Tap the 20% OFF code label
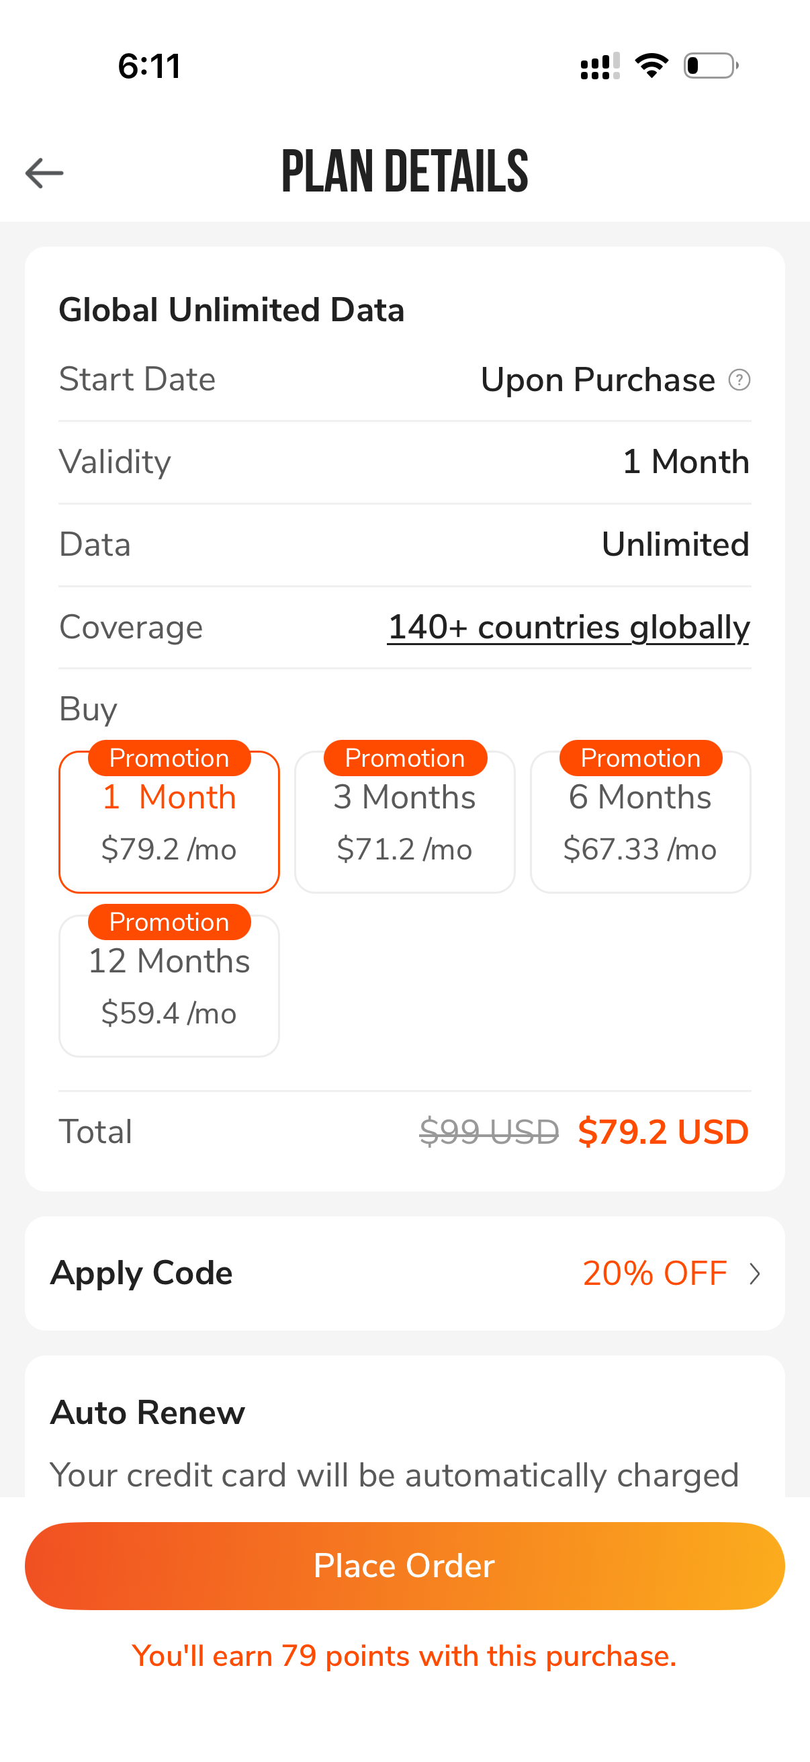This screenshot has width=810, height=1762. [654, 1273]
